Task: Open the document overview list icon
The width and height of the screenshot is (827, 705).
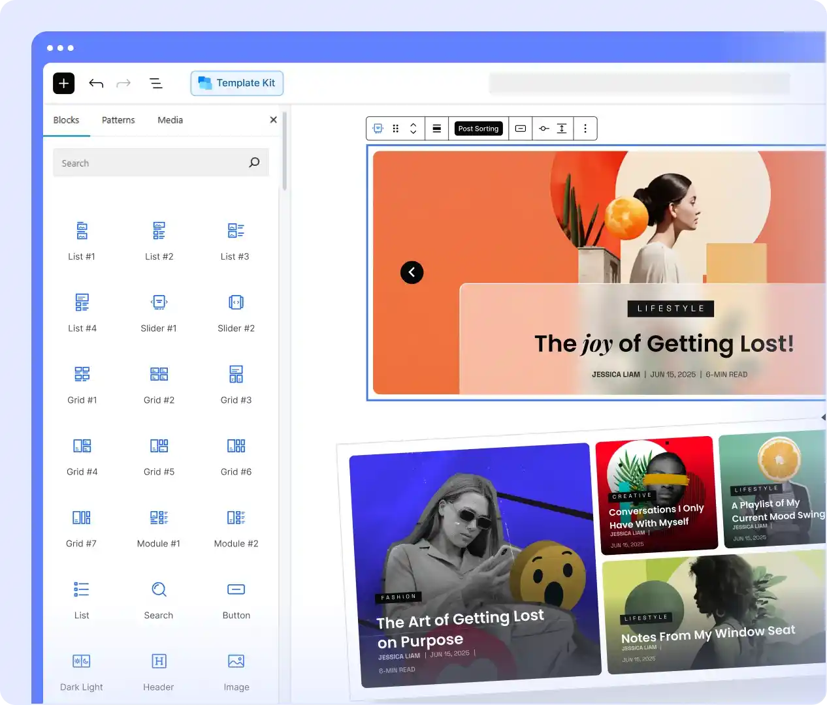Action: click(x=156, y=84)
